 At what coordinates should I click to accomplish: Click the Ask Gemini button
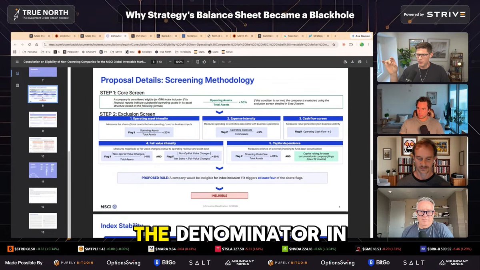click(360, 36)
